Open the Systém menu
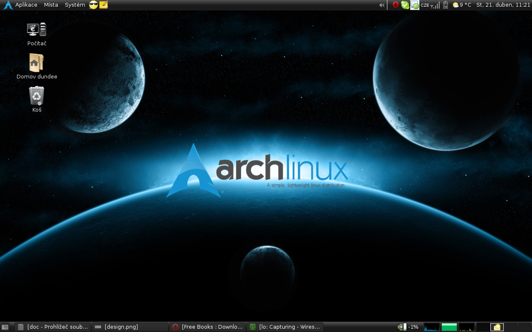Screen dimensions: 532x332 pos(75,5)
